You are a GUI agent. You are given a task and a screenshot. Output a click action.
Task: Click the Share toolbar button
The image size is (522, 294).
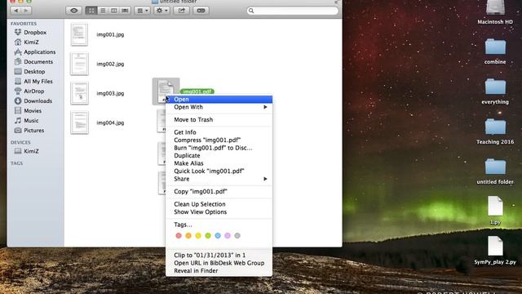181,11
